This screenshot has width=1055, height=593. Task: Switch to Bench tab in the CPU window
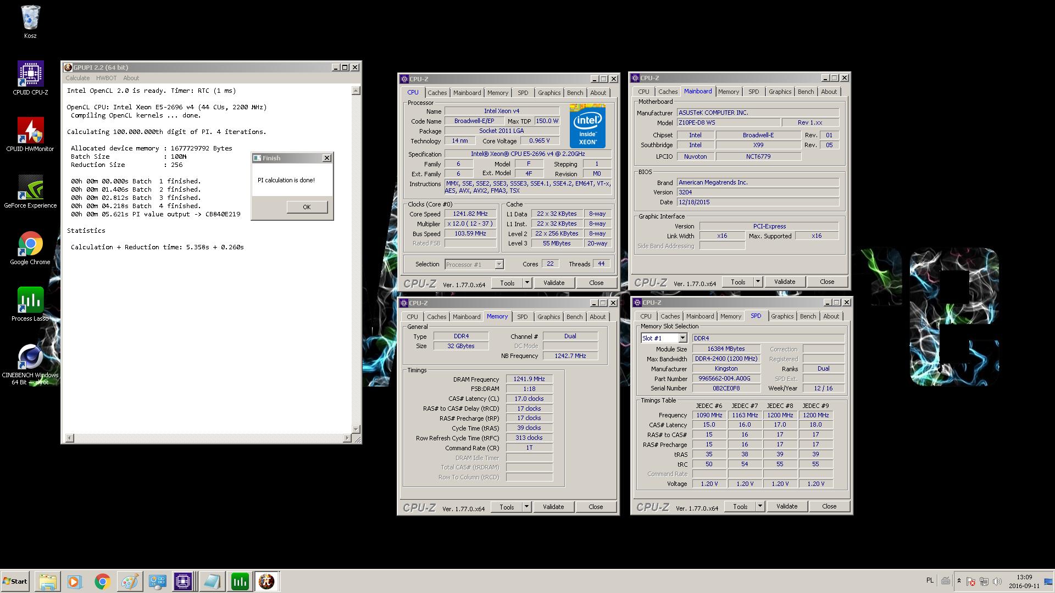(x=575, y=93)
